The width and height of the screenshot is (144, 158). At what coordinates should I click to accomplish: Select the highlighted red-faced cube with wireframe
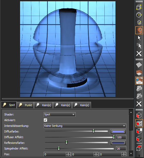tap(139, 123)
